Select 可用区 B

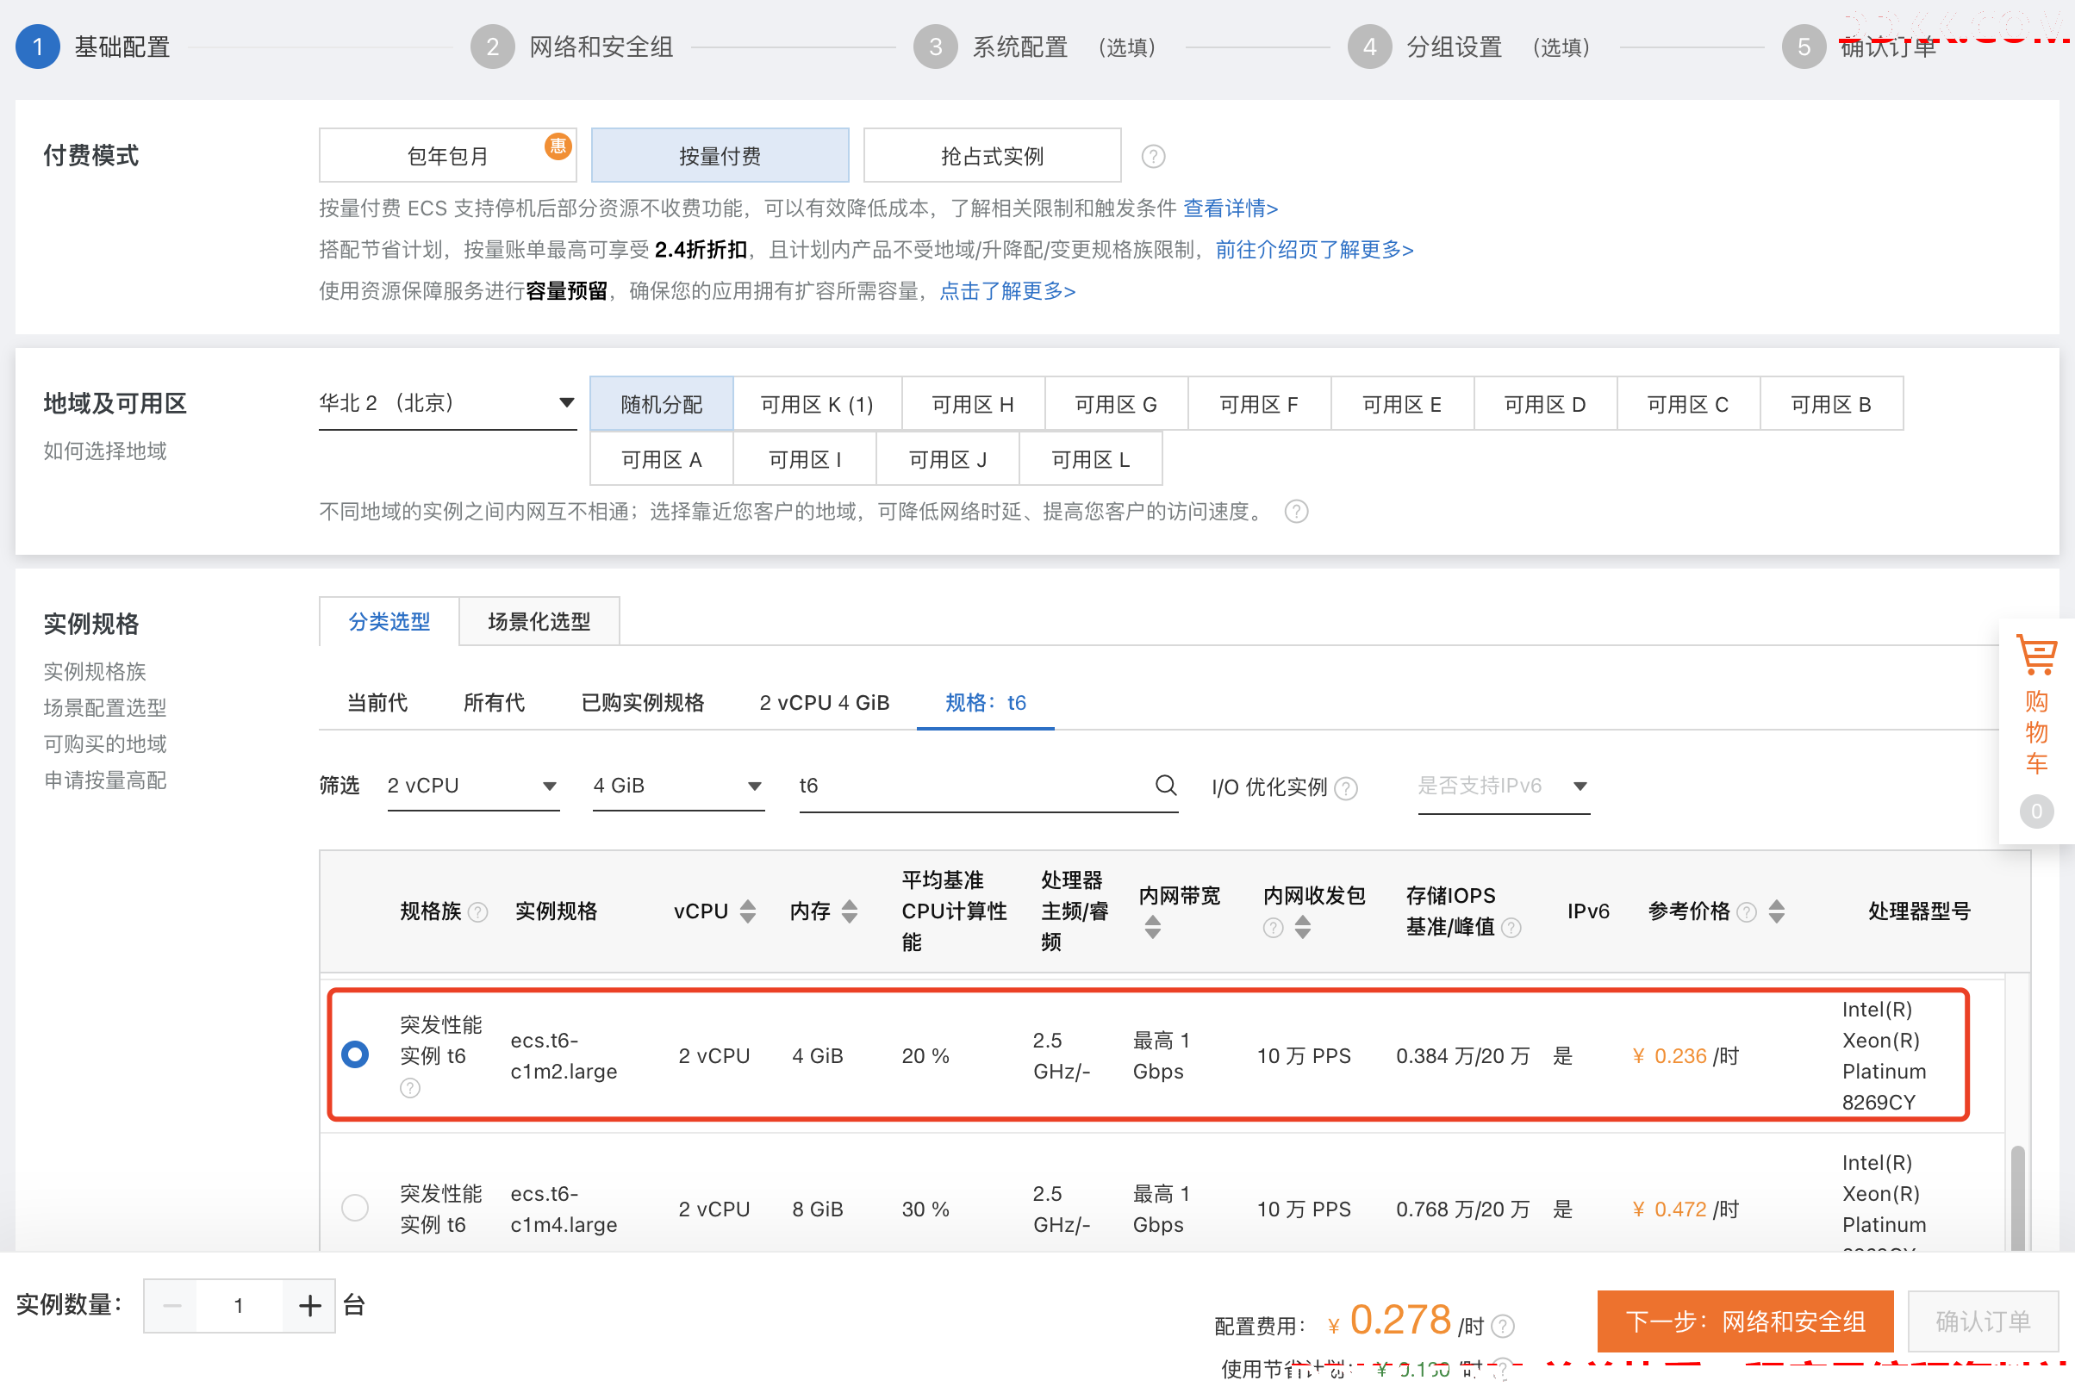pos(1830,404)
